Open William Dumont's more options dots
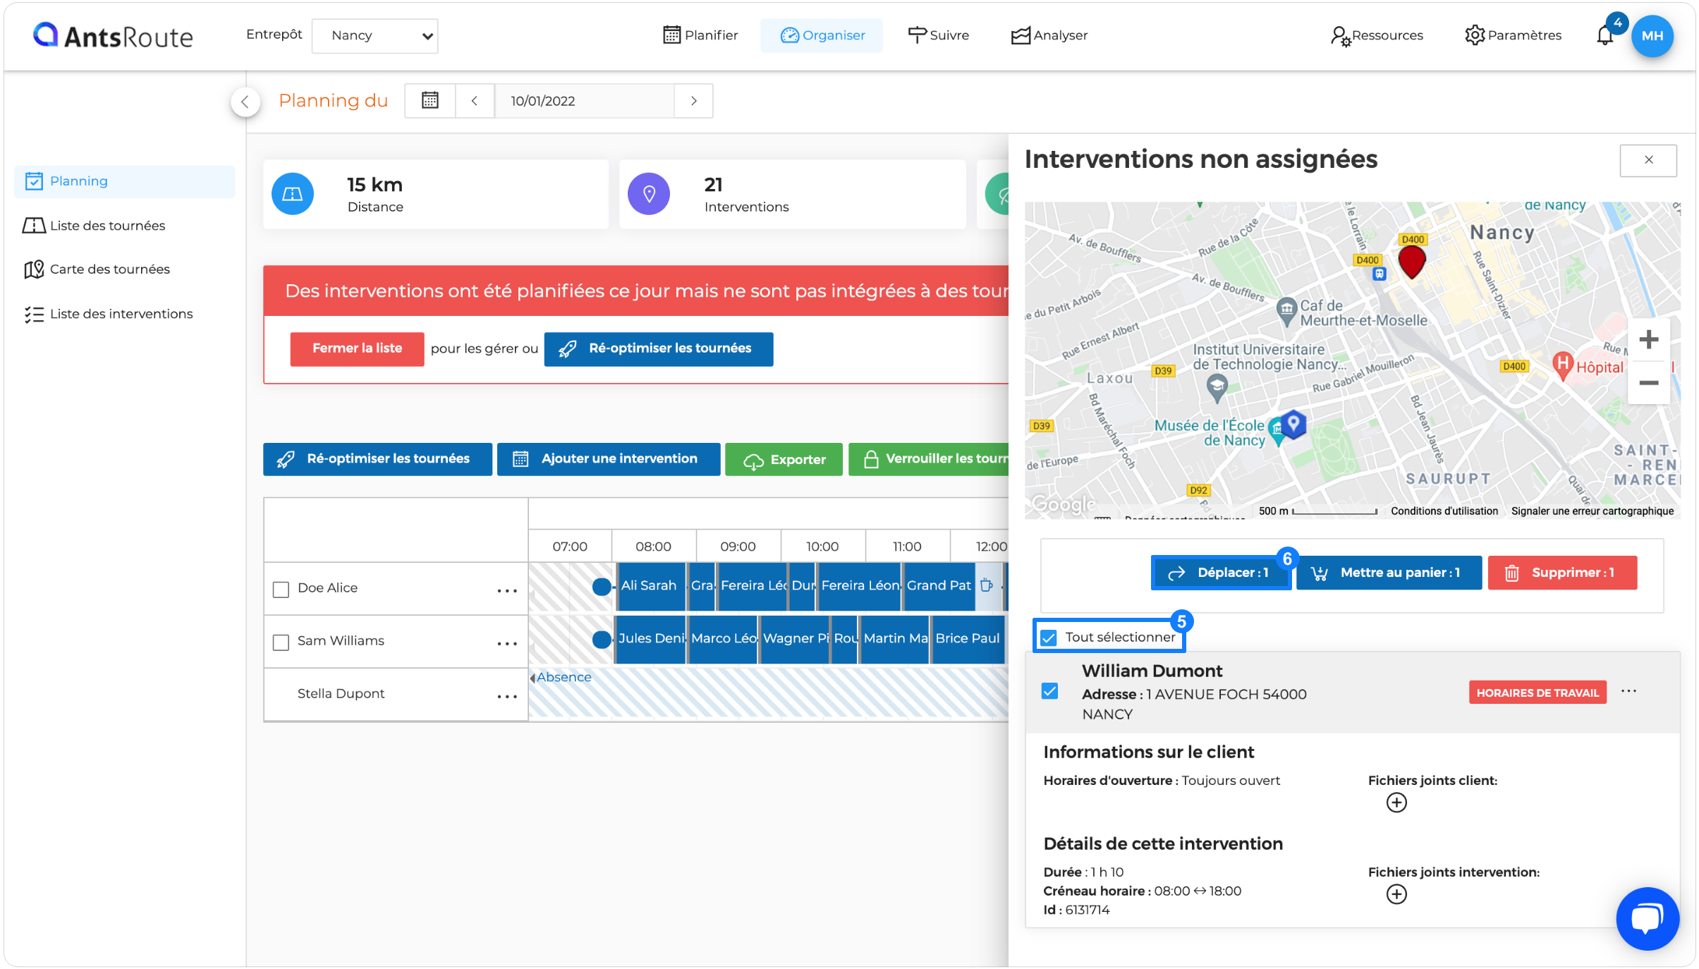 pyautogui.click(x=1628, y=691)
